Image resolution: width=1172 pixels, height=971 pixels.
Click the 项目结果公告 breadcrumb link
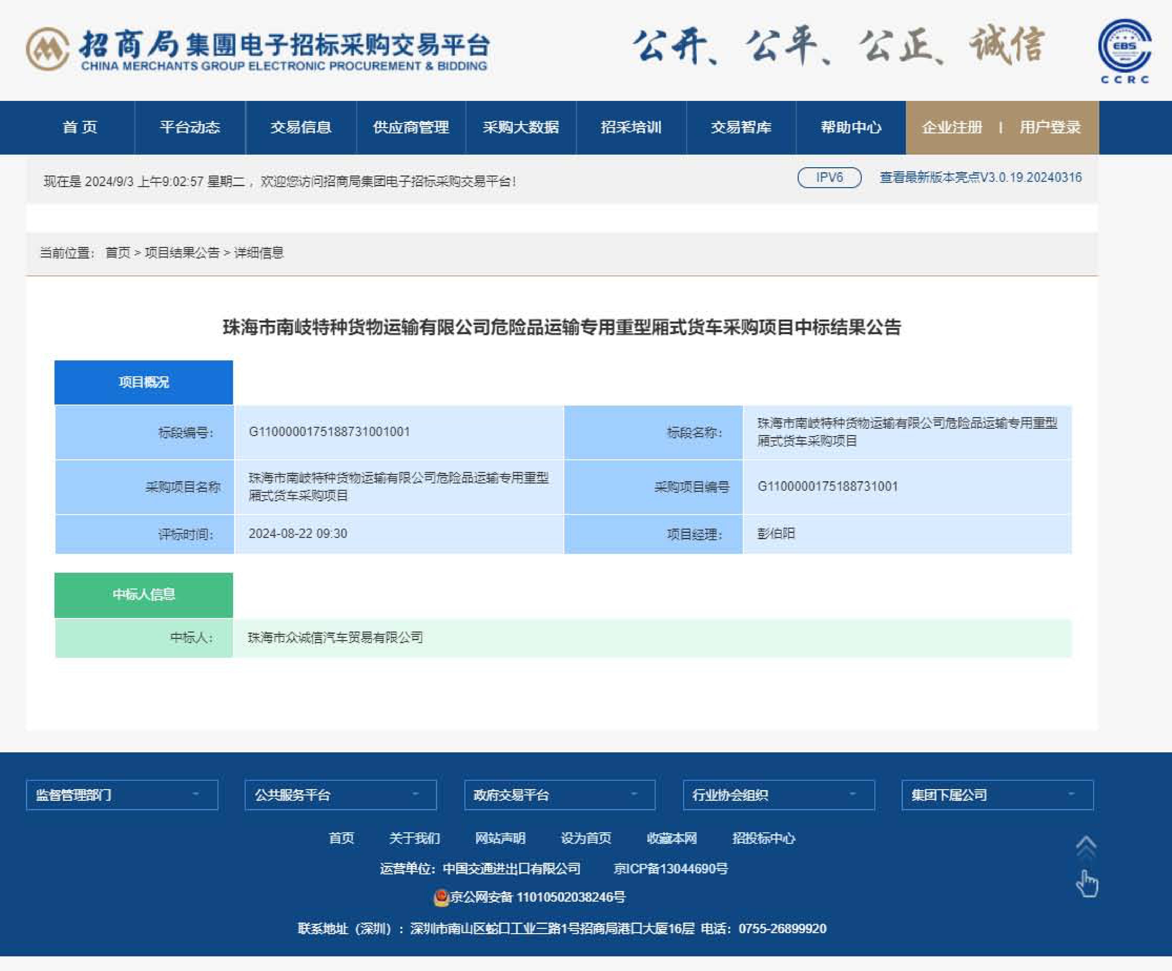[182, 253]
